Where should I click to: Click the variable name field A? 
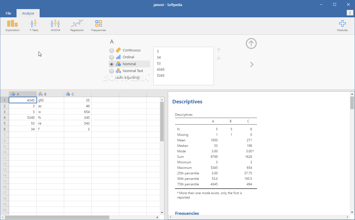112,42
